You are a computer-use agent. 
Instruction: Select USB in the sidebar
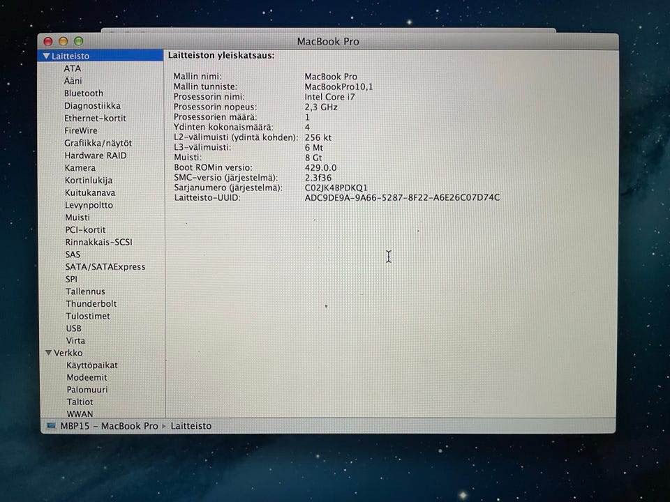point(73,328)
